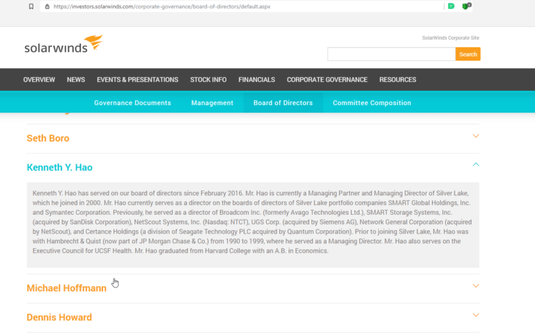Click the text 'Executive Council for UCSF Health' in bio
This screenshot has width=535, height=333.
coord(82,251)
